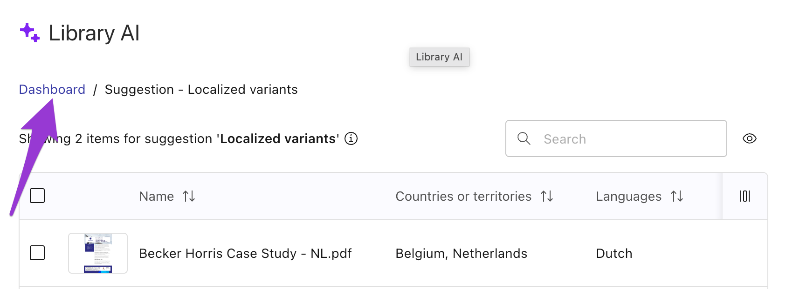Click the Suggestion - Localized variants breadcrumb
The height and width of the screenshot is (289, 786).
tap(201, 89)
